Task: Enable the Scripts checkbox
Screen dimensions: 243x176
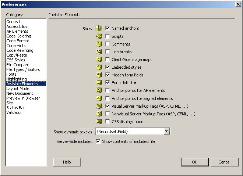Action: 108,36
